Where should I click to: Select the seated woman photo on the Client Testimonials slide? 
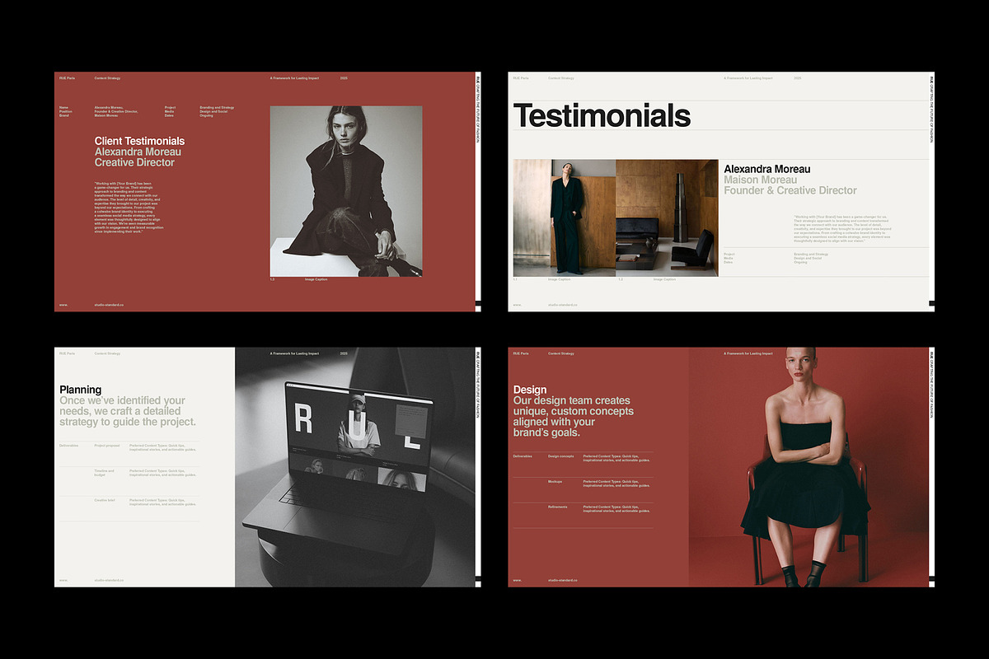tap(346, 191)
